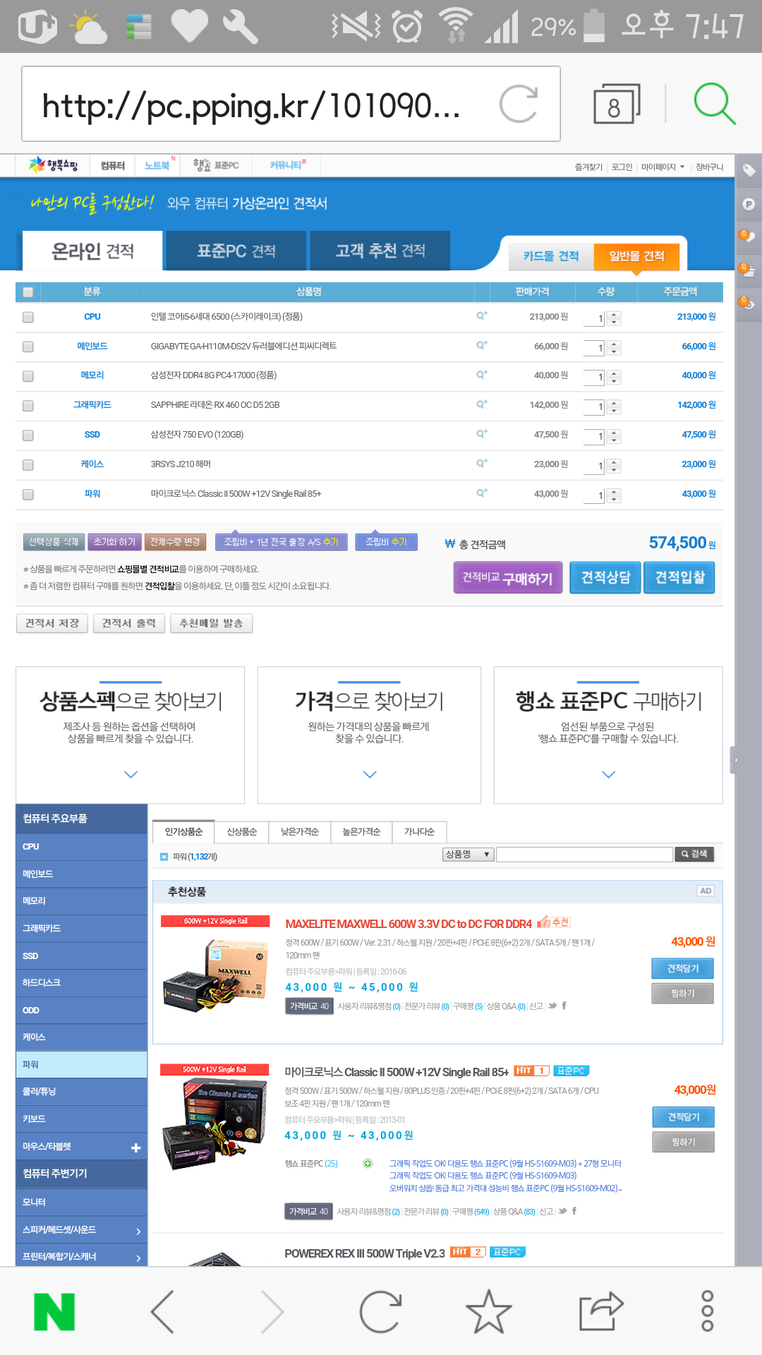Click the magnifier icon beside CPU product
Screen dimensions: 762x1355
(482, 315)
